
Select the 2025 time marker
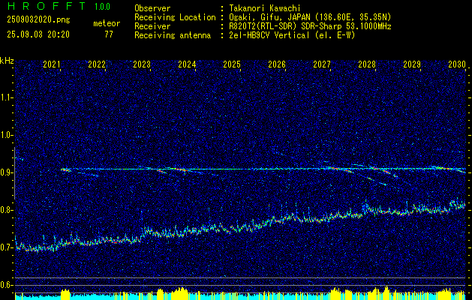click(x=232, y=64)
